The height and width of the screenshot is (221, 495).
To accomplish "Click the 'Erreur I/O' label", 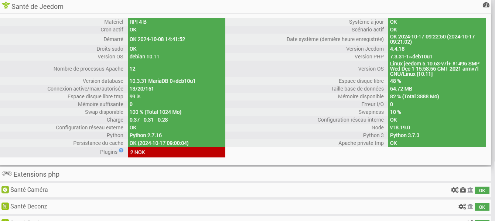I will (x=373, y=104).
